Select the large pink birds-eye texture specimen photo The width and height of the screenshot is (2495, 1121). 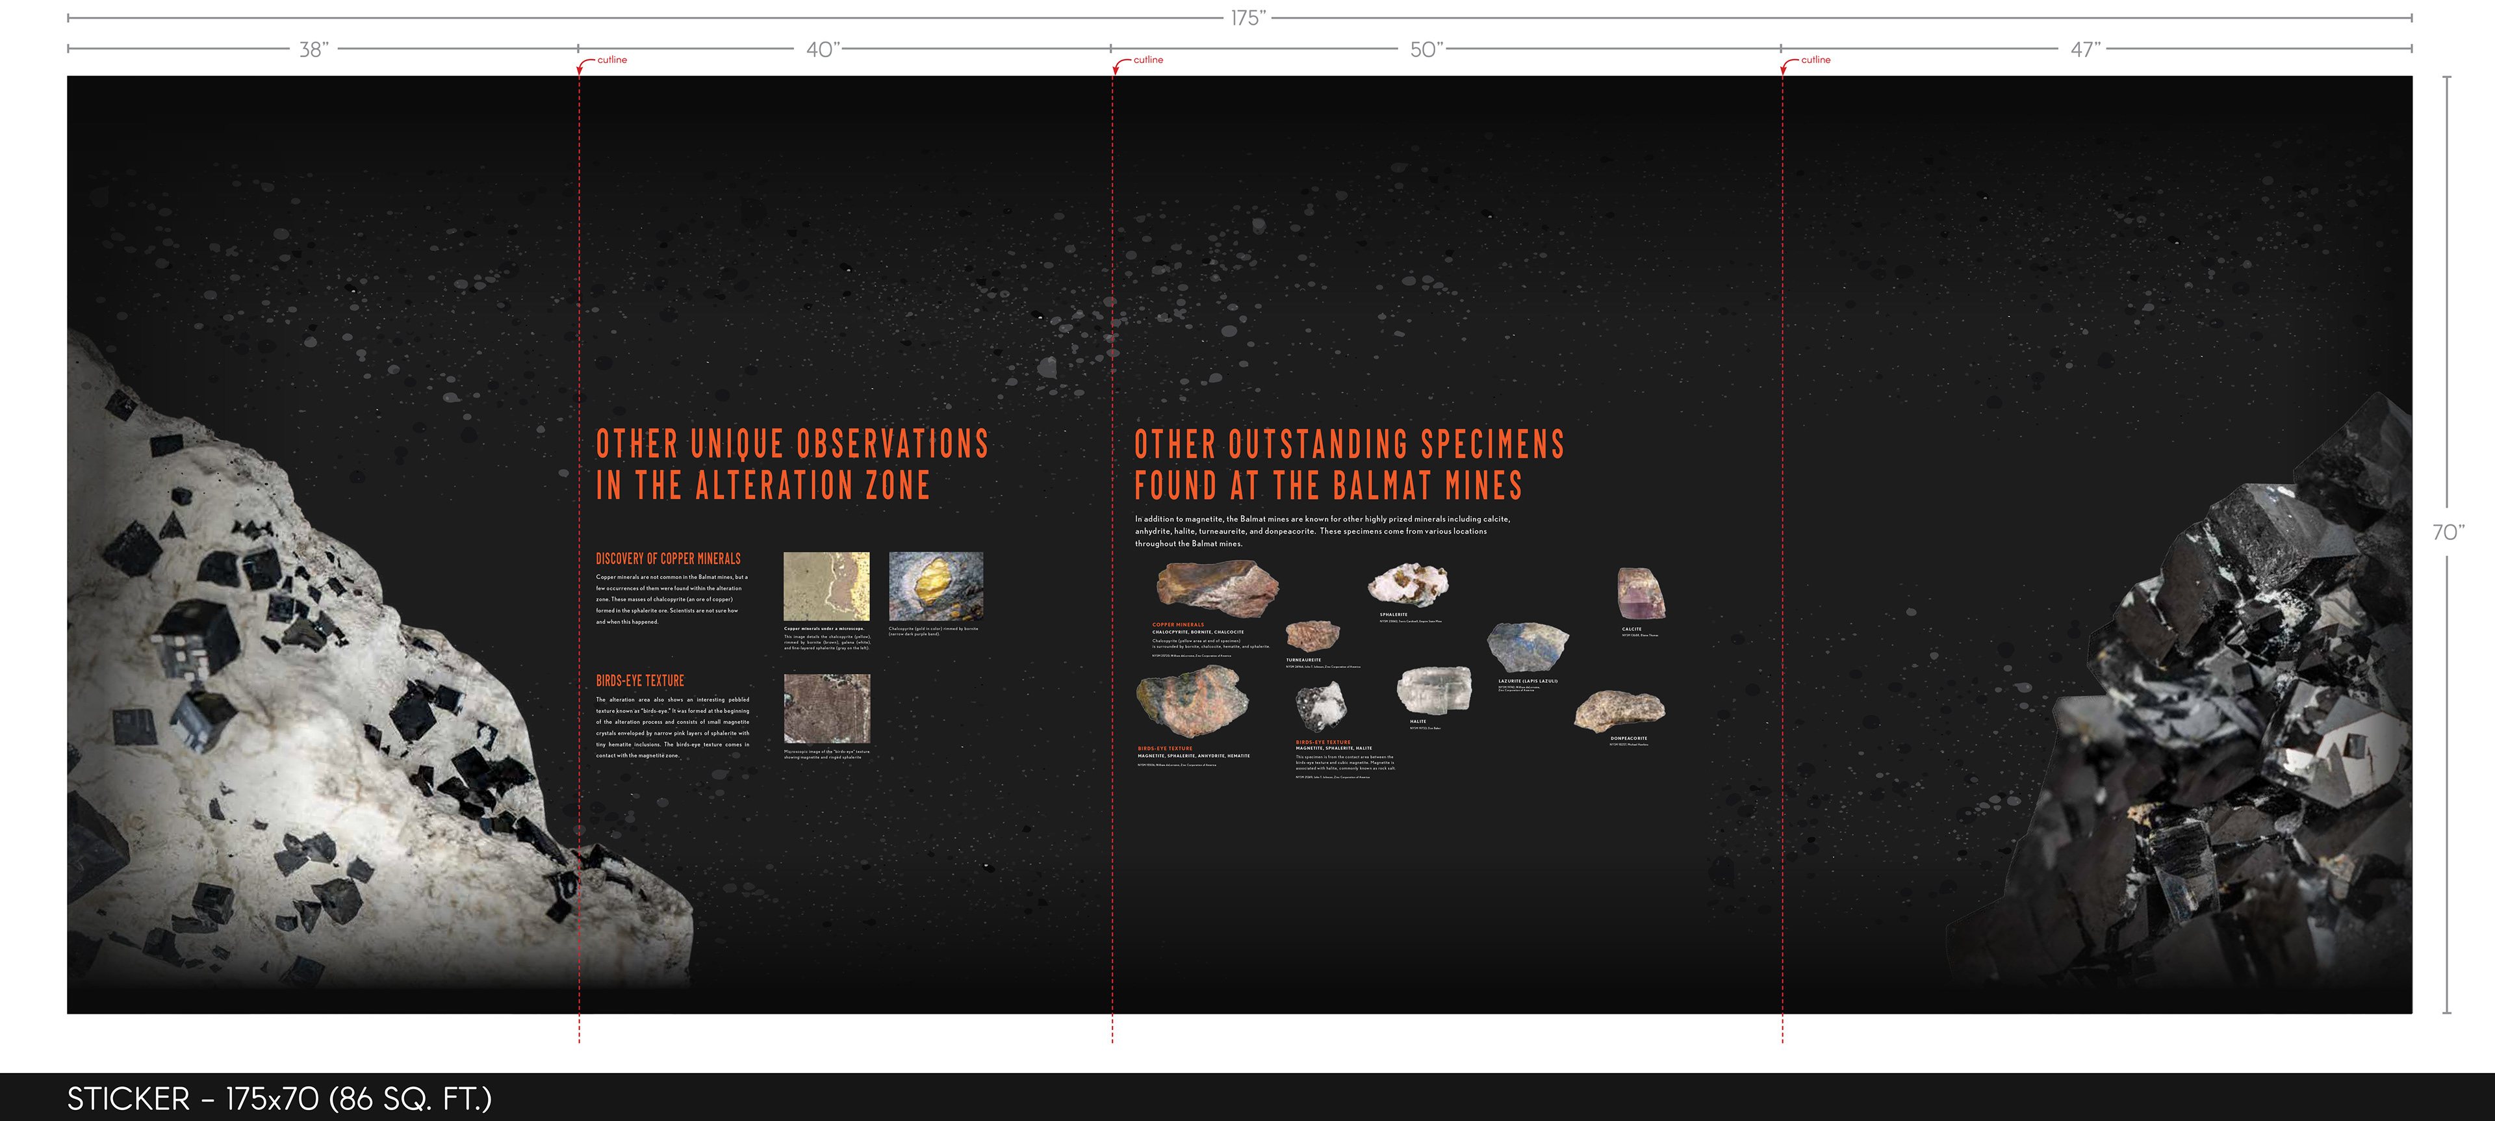[x=1192, y=702]
